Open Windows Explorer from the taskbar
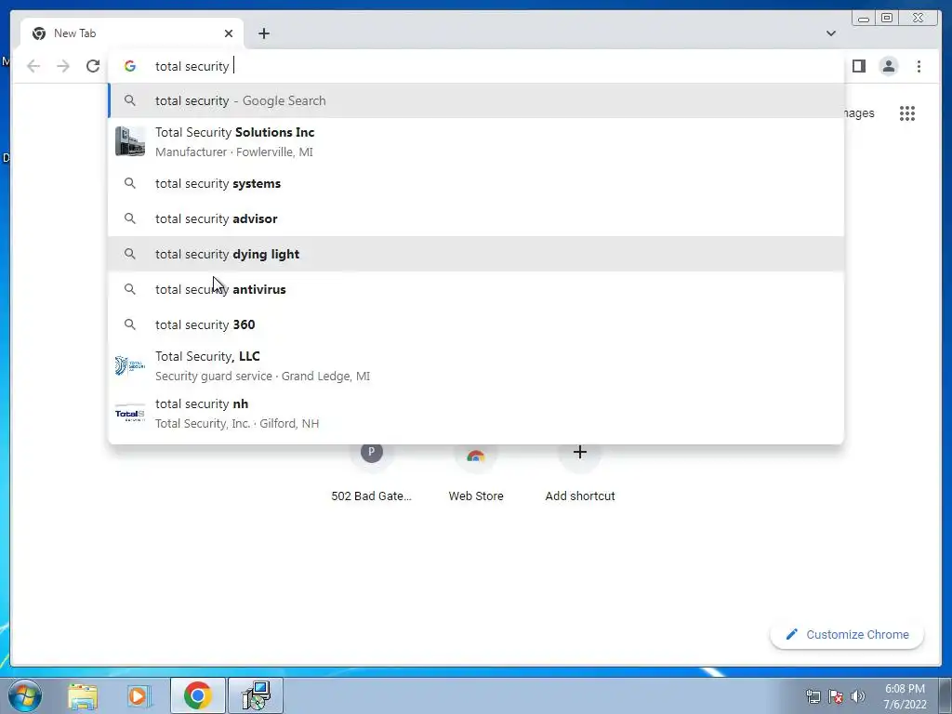952x714 pixels. [83, 695]
